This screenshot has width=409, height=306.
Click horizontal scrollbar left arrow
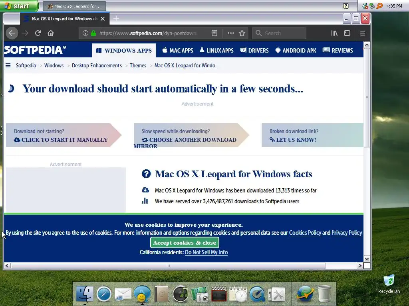(7, 266)
